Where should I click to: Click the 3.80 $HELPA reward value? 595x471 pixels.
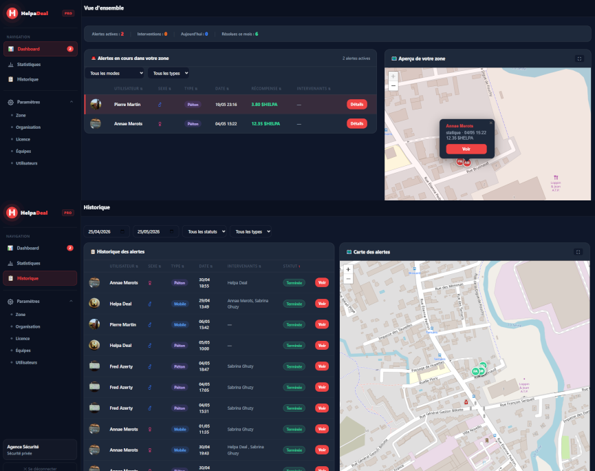coord(264,105)
